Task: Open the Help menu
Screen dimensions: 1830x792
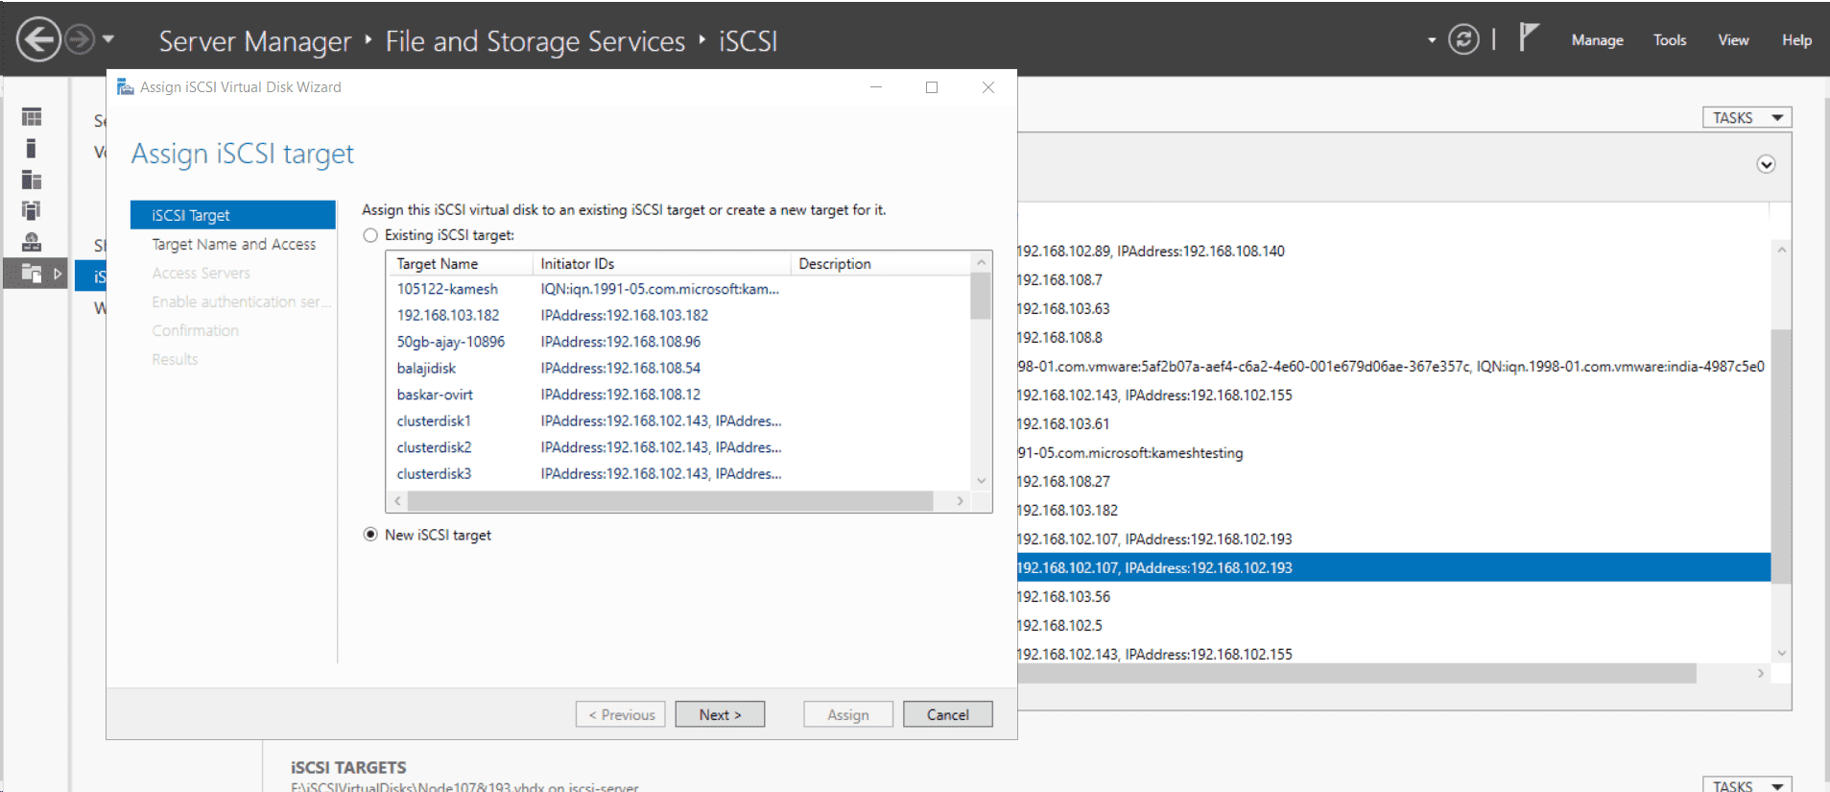Action: point(1796,40)
